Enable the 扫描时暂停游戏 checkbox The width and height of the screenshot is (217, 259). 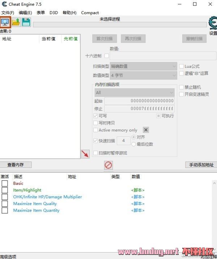click(x=95, y=153)
